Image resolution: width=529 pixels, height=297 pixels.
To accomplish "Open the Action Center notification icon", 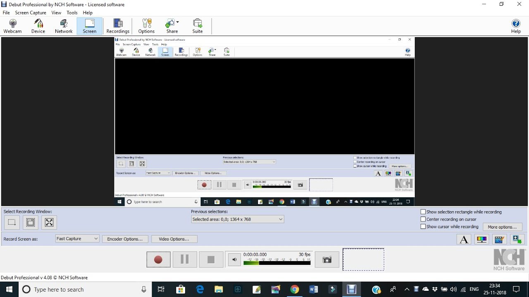I will (516, 290).
